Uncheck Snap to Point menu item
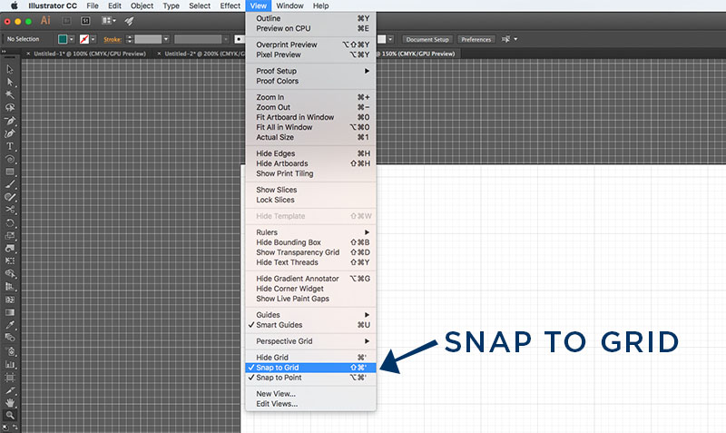Screen dimensions: 726x433 pos(310,378)
